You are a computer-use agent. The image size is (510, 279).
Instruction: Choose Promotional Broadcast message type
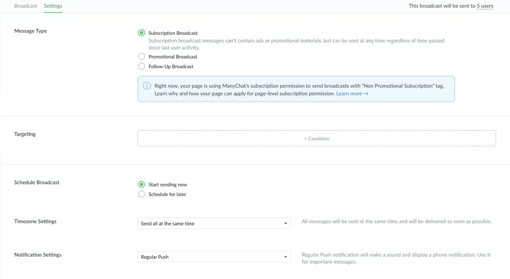pyautogui.click(x=142, y=57)
